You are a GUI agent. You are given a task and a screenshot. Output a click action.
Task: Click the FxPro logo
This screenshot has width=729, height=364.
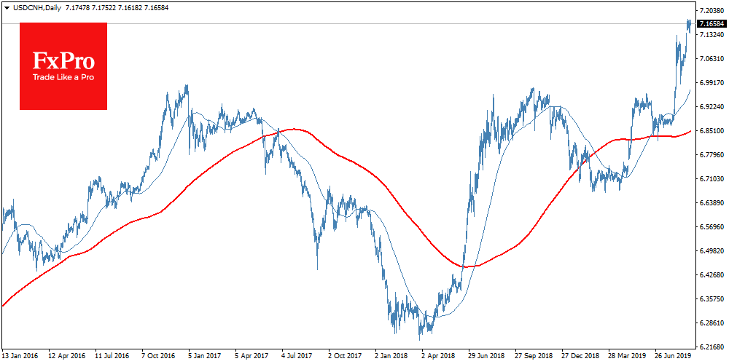(63, 66)
